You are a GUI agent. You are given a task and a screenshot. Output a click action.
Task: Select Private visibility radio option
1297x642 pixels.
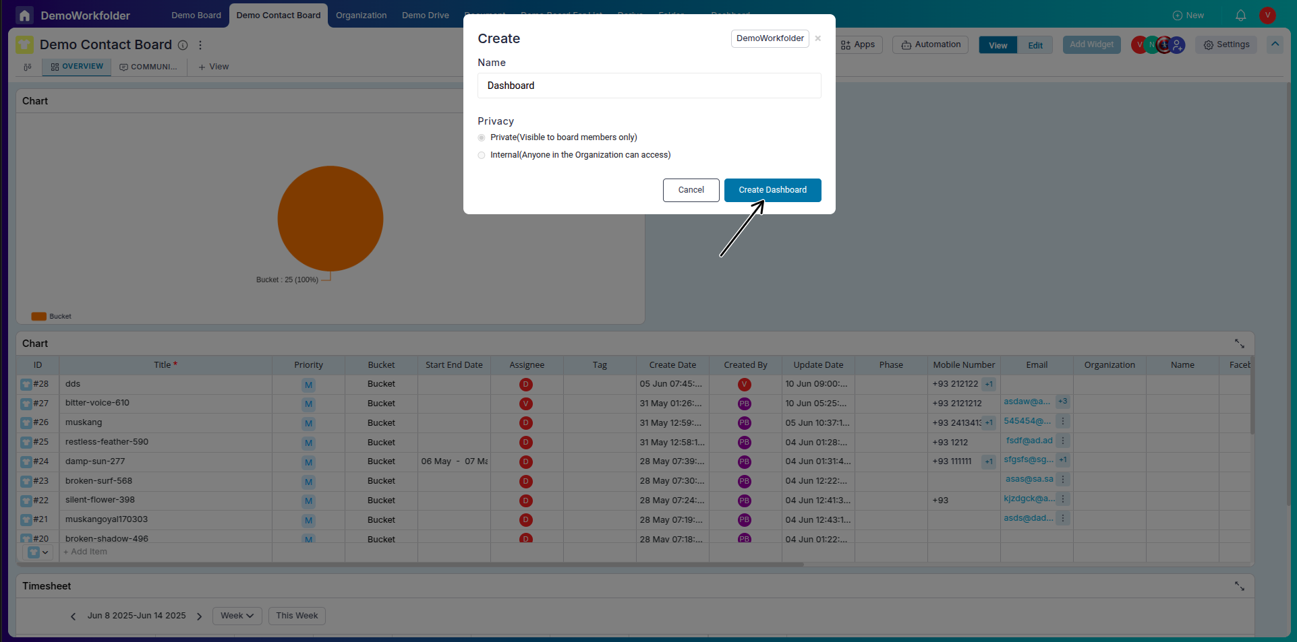482,137
